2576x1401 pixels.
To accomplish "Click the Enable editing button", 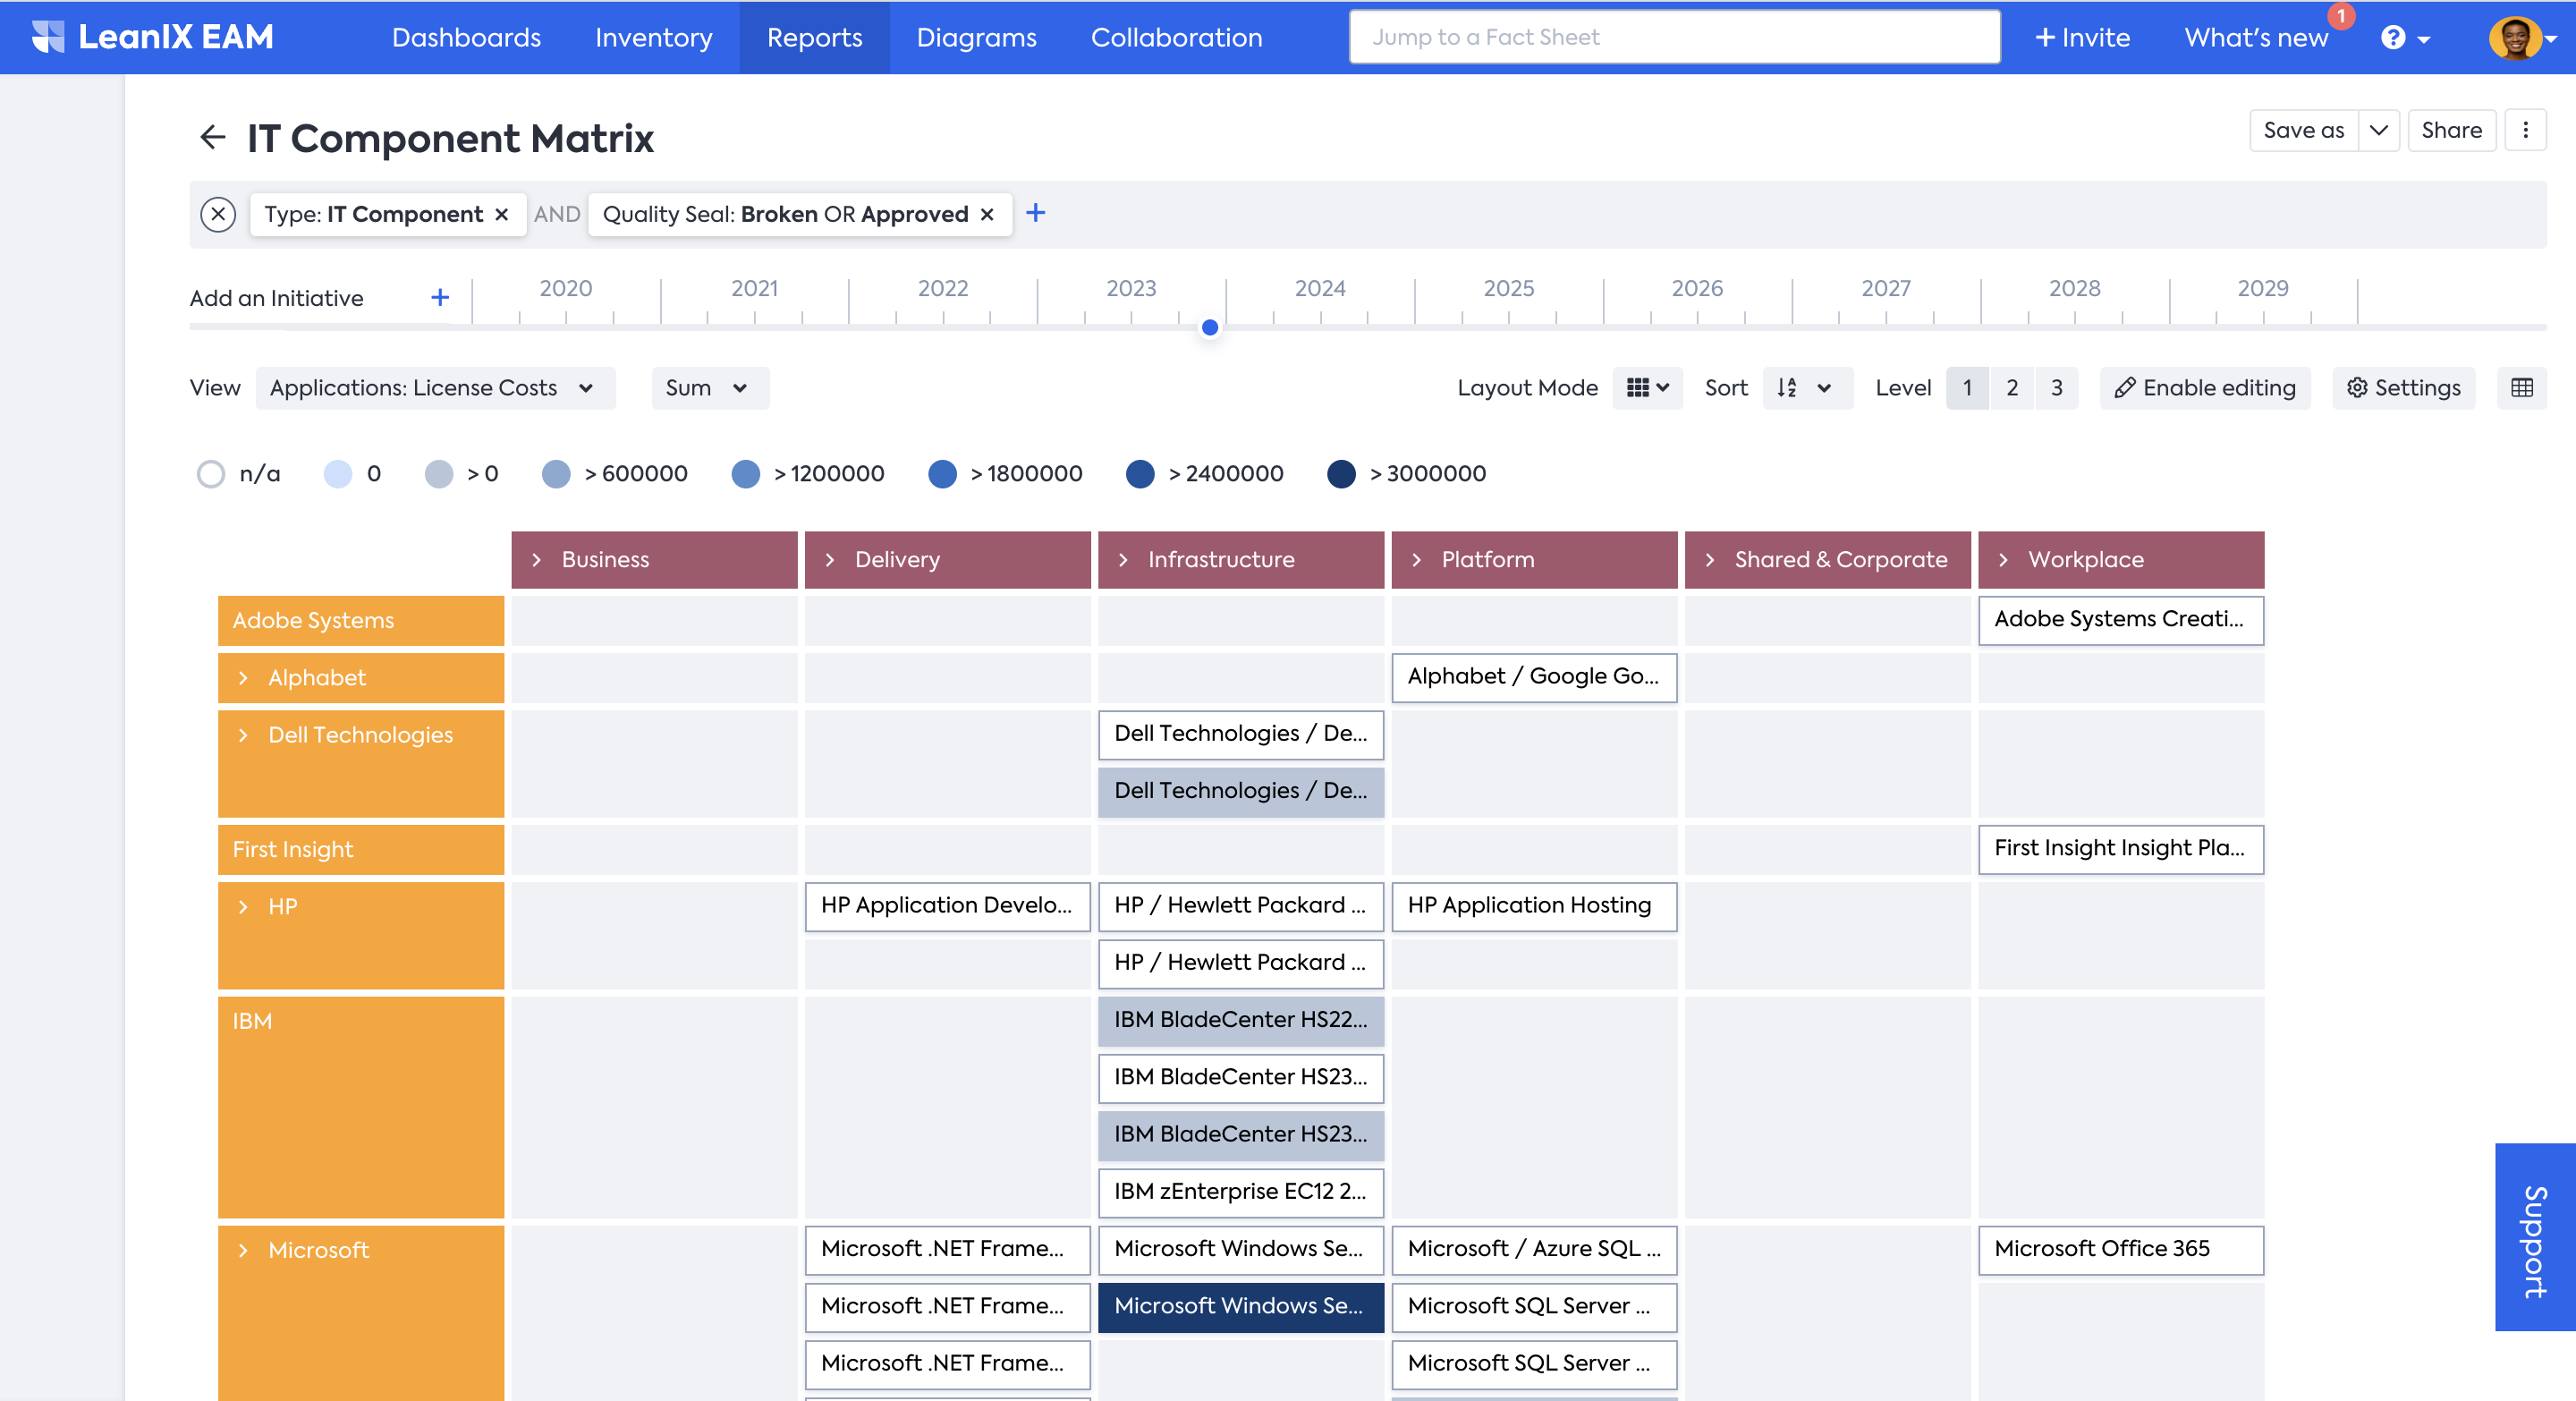I will (x=2204, y=388).
